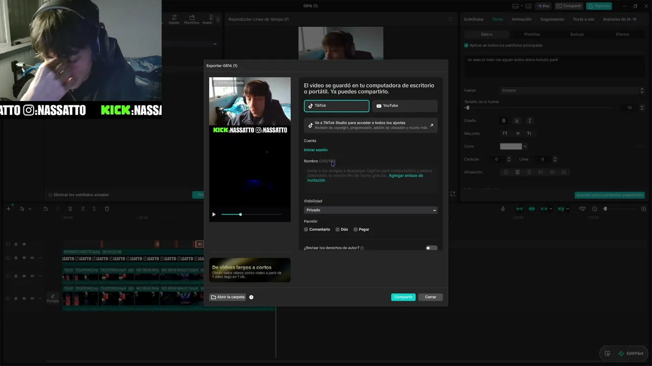652x366 pixels.
Task: Switch to the Animación tab
Action: coord(521,19)
